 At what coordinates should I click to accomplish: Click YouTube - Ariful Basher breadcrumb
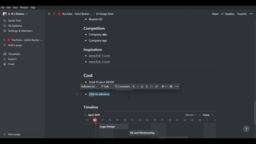[x=75, y=14]
